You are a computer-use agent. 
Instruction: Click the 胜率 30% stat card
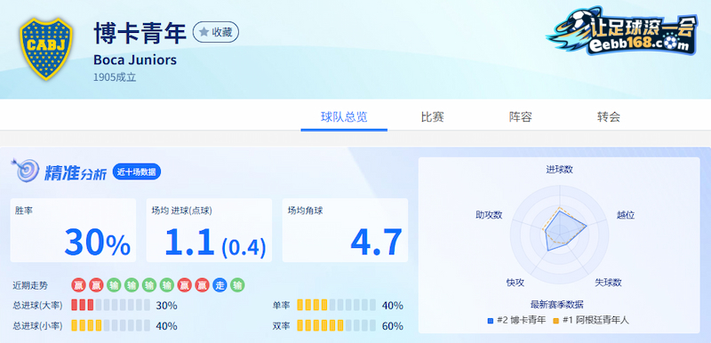pyautogui.click(x=73, y=230)
